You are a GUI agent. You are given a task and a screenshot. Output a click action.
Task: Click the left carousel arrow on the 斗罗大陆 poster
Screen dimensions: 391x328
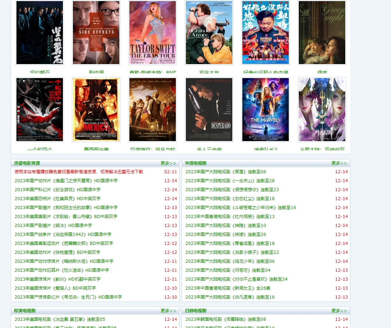point(301,81)
